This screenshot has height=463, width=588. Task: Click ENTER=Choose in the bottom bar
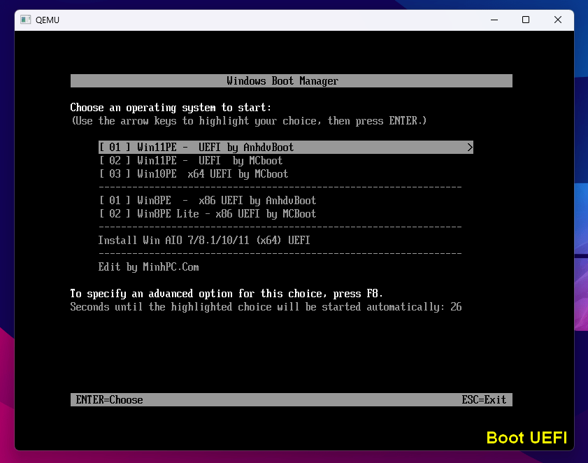point(110,399)
